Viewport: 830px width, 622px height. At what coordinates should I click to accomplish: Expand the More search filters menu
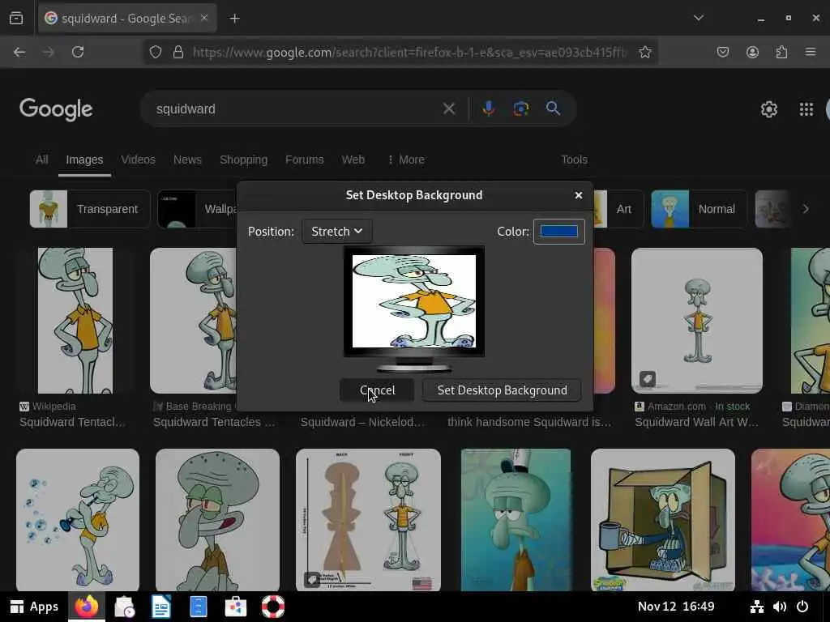[405, 160]
